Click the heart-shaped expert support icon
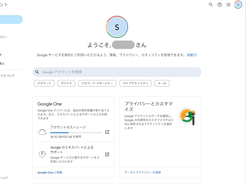The image size is (246, 184). (42, 155)
